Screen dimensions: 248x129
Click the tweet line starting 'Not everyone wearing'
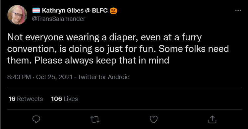pos(104,37)
